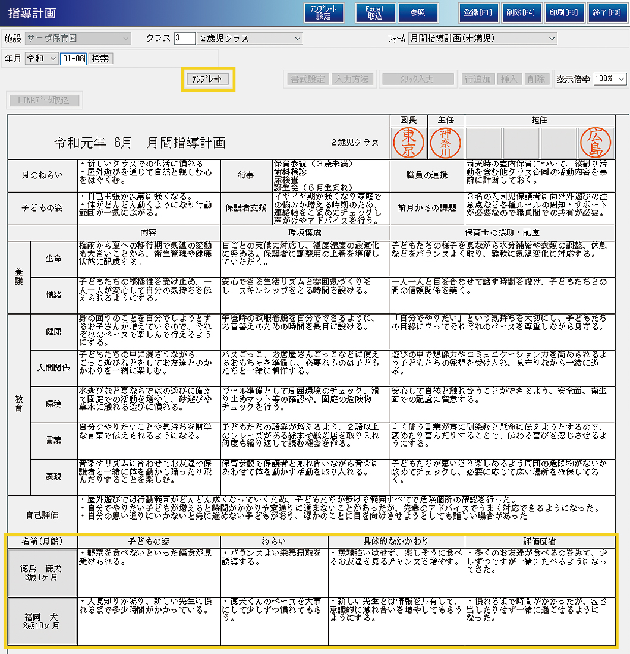The image size is (630, 654).
Task: Open the 表示倍率 100% zoom dropdown
Action: click(x=610, y=79)
